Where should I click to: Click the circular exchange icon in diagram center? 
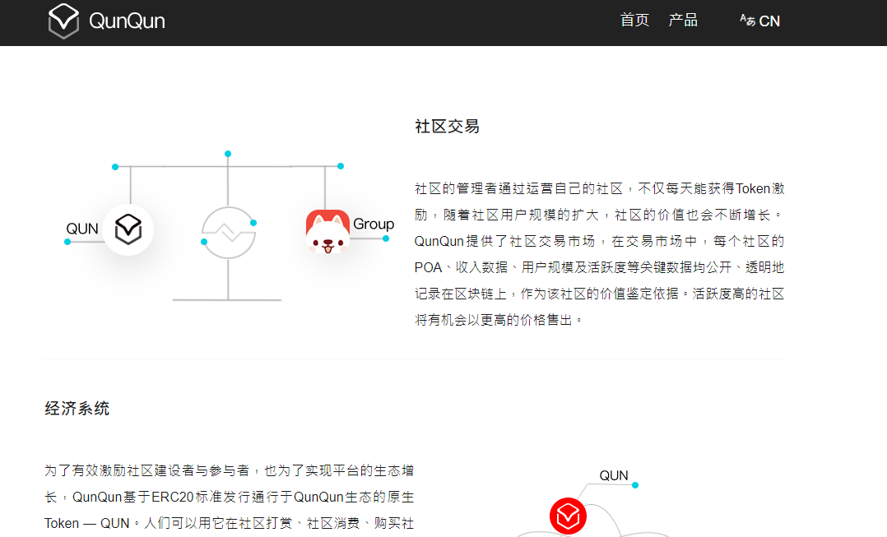(x=229, y=233)
